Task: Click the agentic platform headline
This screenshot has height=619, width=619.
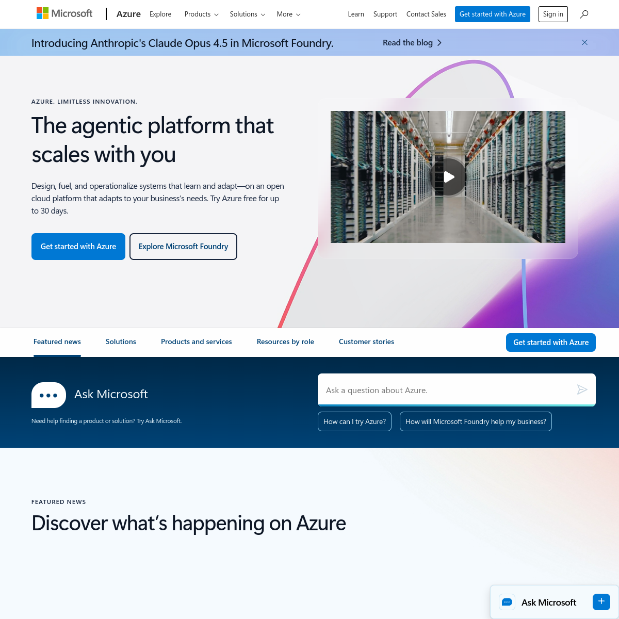Action: 153,140
